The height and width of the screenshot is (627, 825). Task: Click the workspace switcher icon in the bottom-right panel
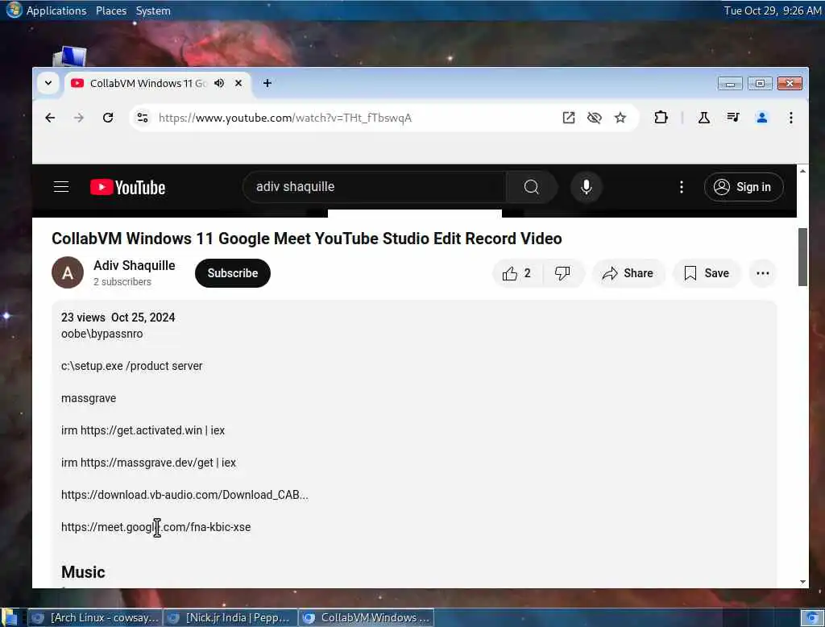point(812,618)
